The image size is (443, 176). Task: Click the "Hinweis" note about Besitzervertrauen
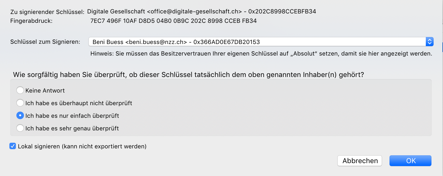[x=261, y=54]
